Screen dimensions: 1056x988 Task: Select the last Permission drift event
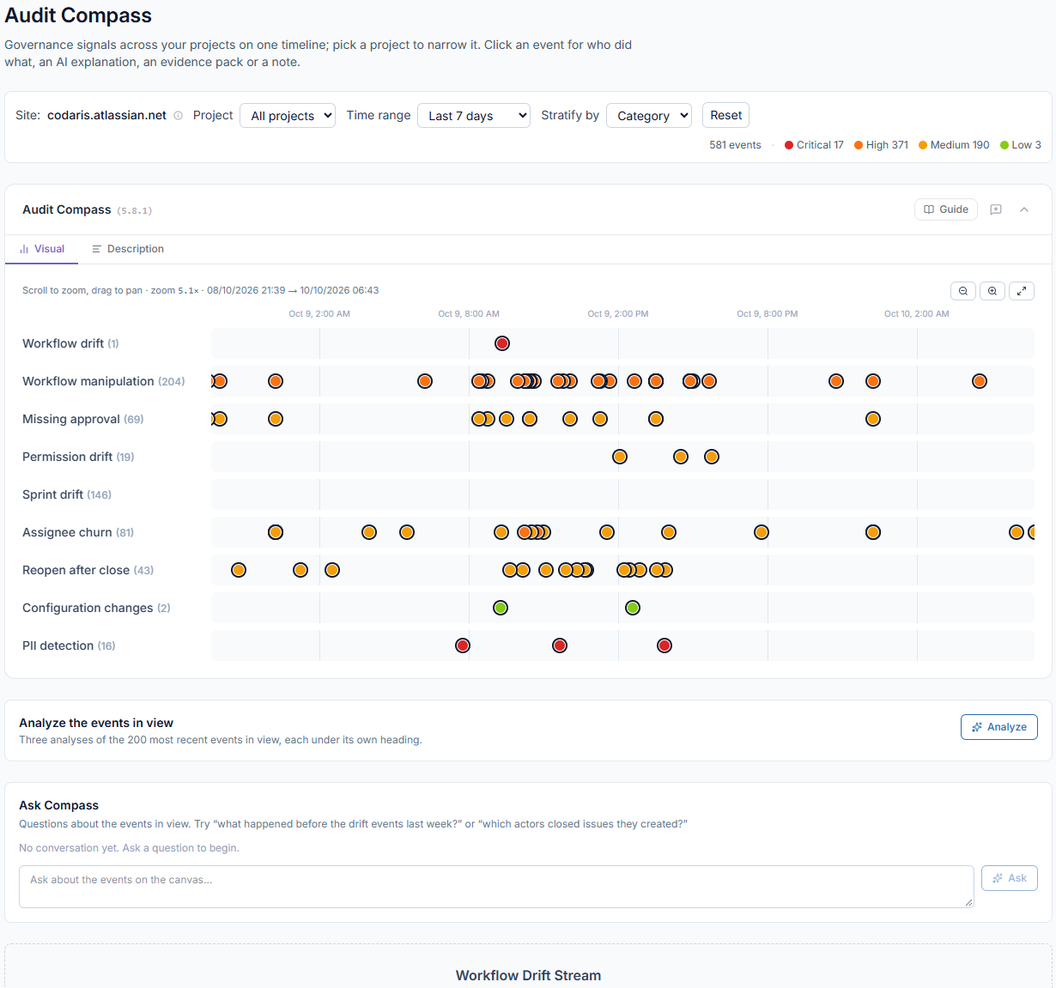pos(712,457)
